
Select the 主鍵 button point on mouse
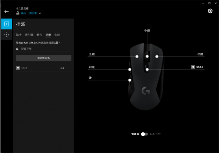(x=137, y=56)
